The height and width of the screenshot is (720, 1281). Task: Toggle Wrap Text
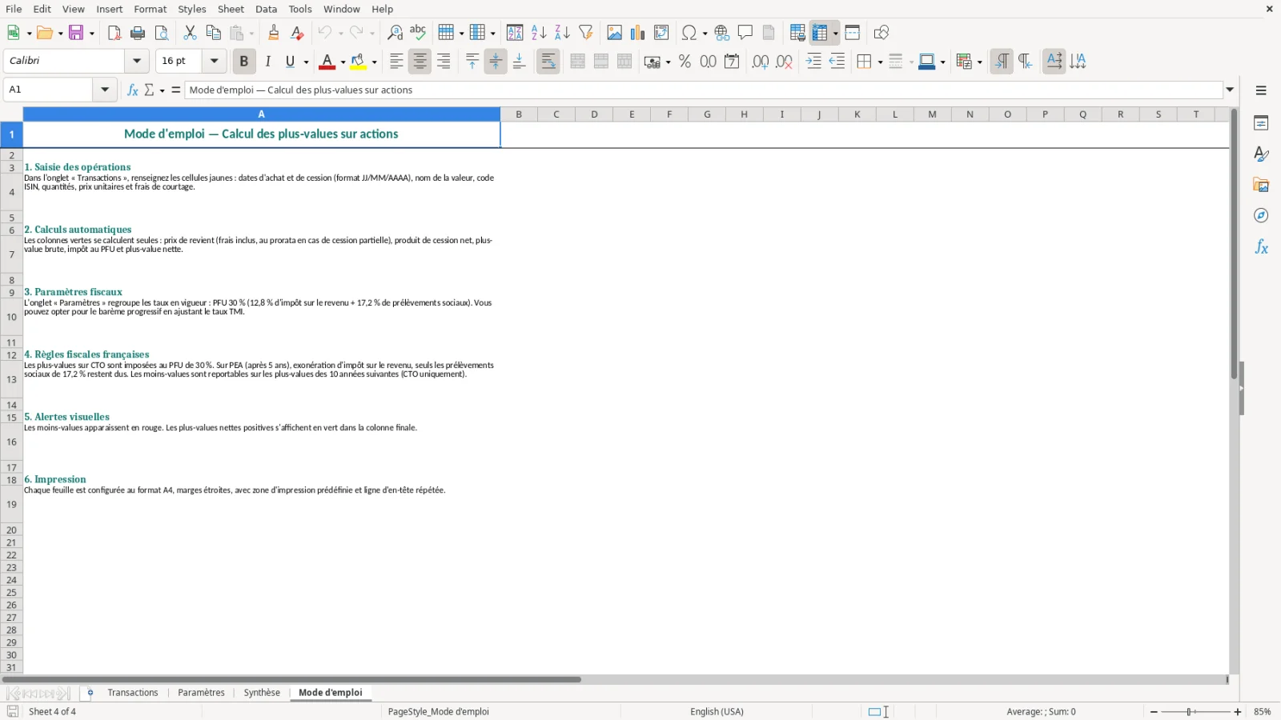(x=548, y=62)
